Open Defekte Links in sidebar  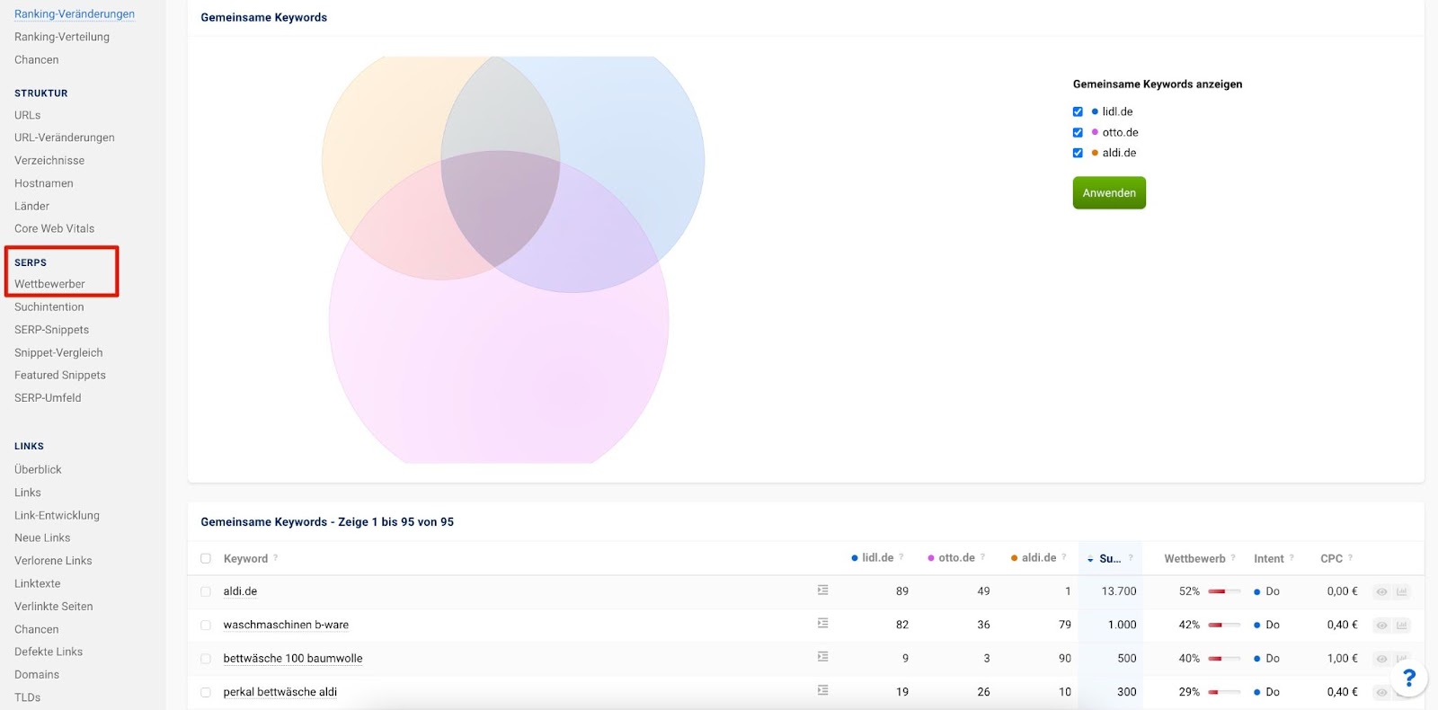(x=49, y=652)
